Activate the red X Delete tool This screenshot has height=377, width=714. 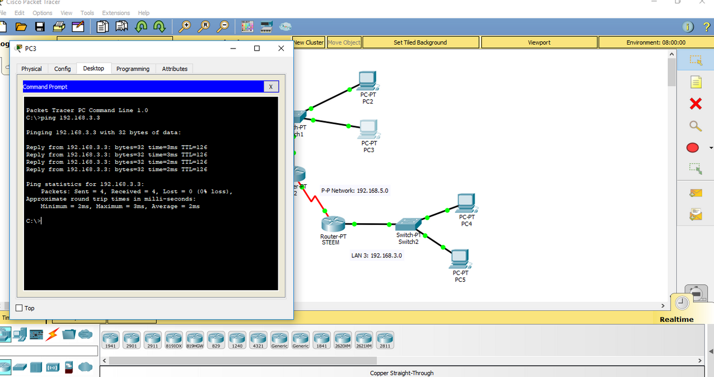click(696, 104)
